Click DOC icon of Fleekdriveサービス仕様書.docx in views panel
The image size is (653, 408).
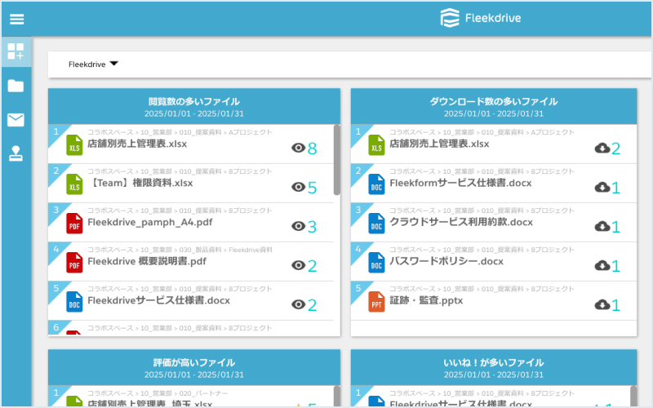click(x=74, y=302)
